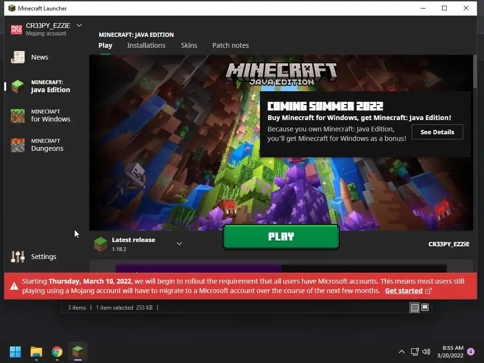Expand the account dropdown chevron

pyautogui.click(x=79, y=26)
